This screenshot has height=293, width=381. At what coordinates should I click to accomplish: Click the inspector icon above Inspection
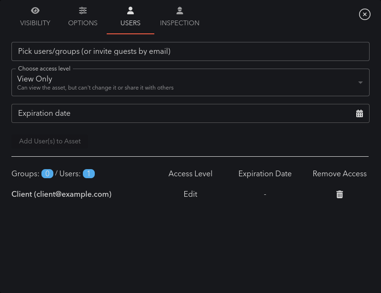(x=180, y=10)
